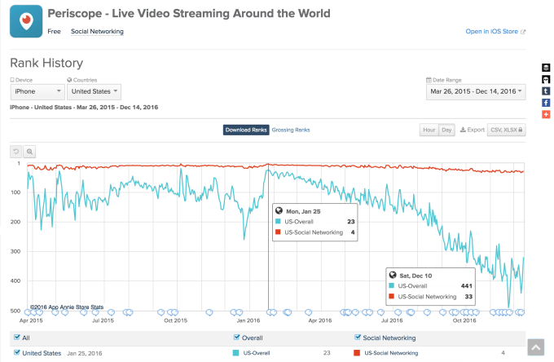Click the US-Social Networking label in the bottom legend row
This screenshot has width=554, height=362.
coord(391,353)
